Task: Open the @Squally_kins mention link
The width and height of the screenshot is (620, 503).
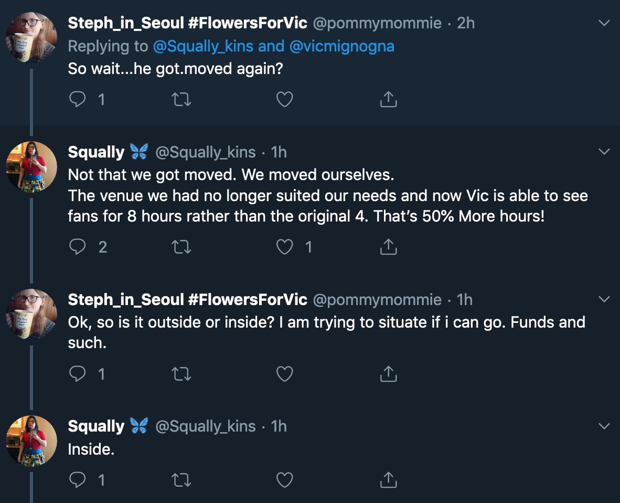Action: pos(203,46)
